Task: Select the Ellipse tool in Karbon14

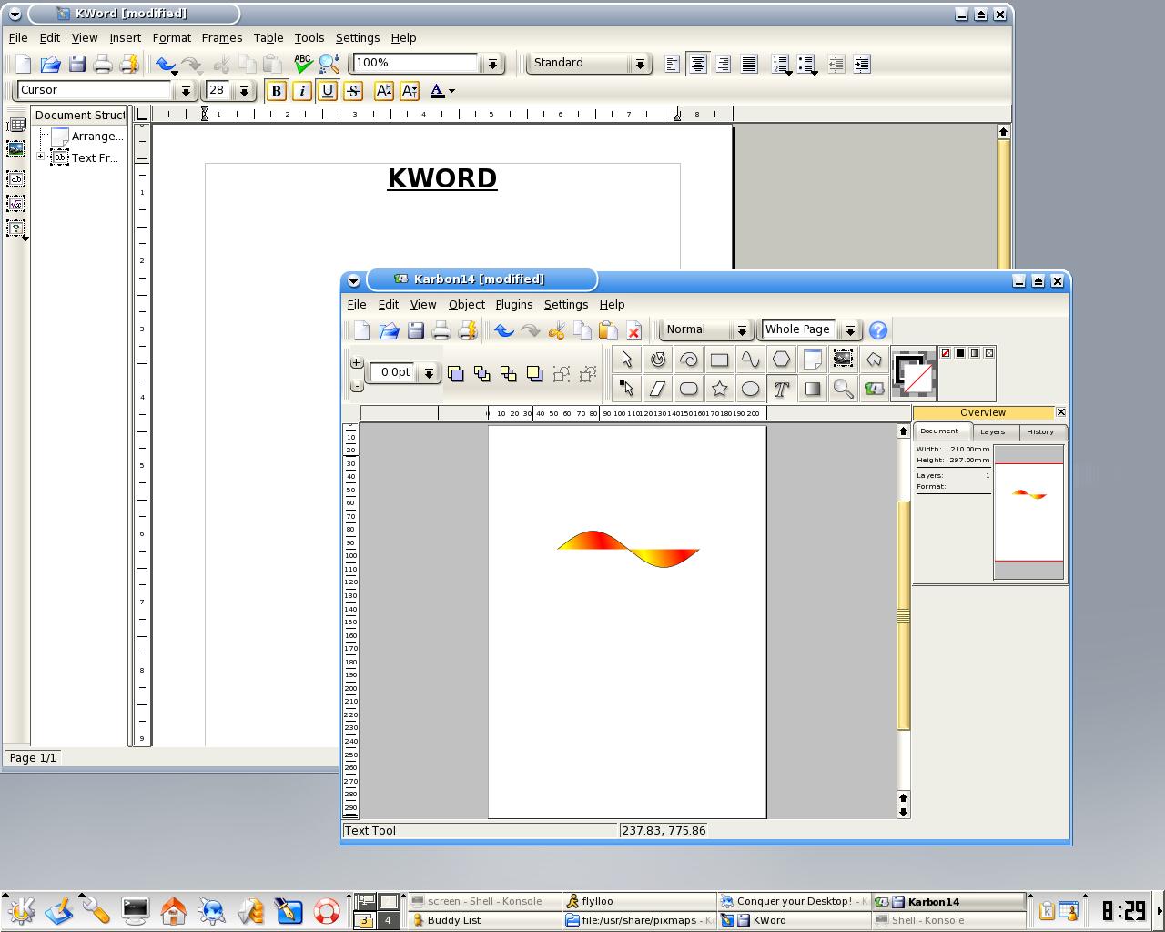Action: 750,389
